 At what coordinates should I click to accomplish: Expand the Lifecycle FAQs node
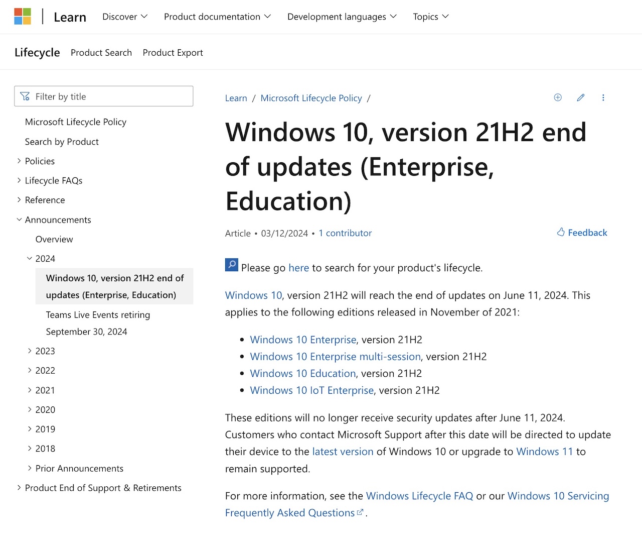pos(19,180)
